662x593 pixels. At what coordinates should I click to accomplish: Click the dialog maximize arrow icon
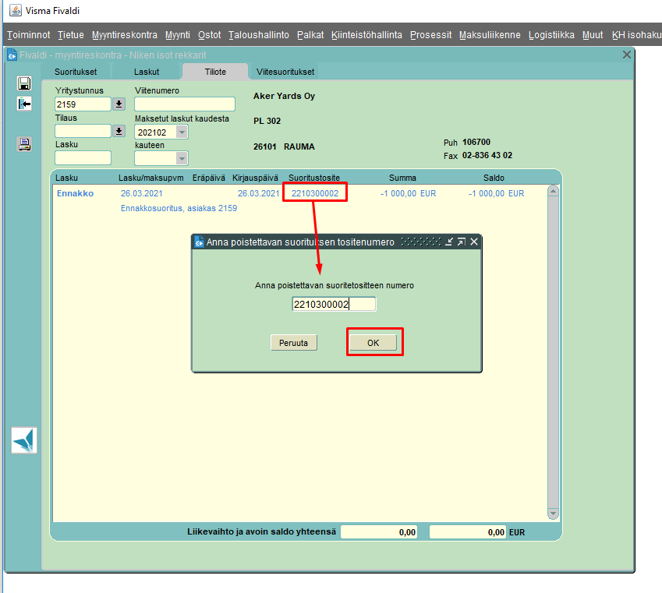[462, 242]
